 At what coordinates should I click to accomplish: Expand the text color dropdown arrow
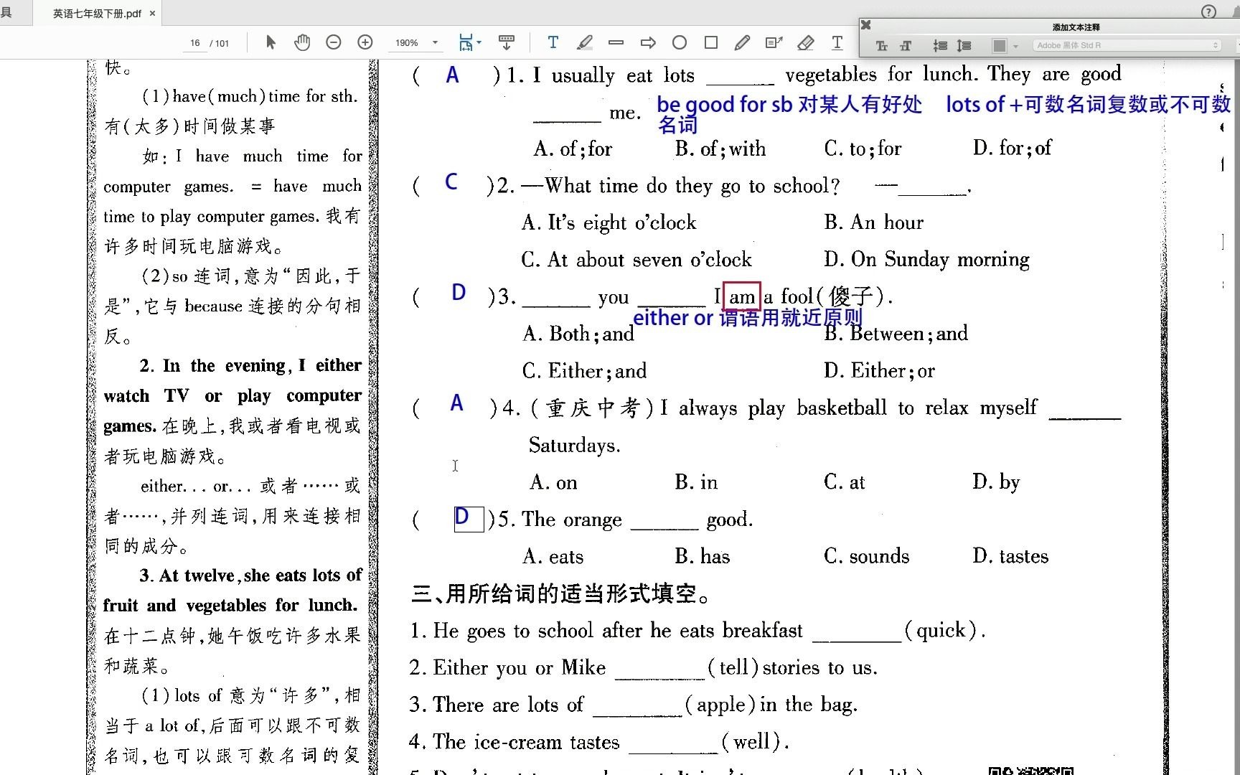coord(1015,46)
